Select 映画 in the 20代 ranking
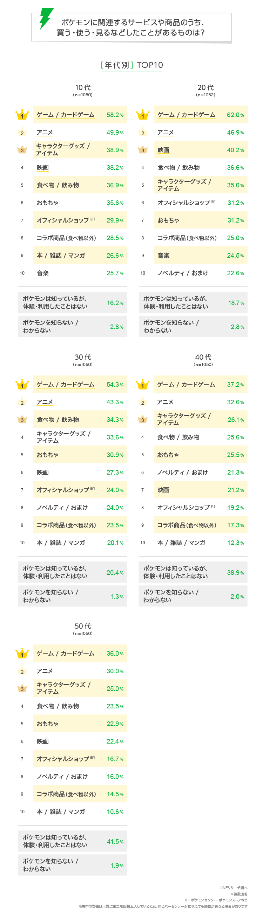The height and width of the screenshot is (919, 263). [x=163, y=150]
